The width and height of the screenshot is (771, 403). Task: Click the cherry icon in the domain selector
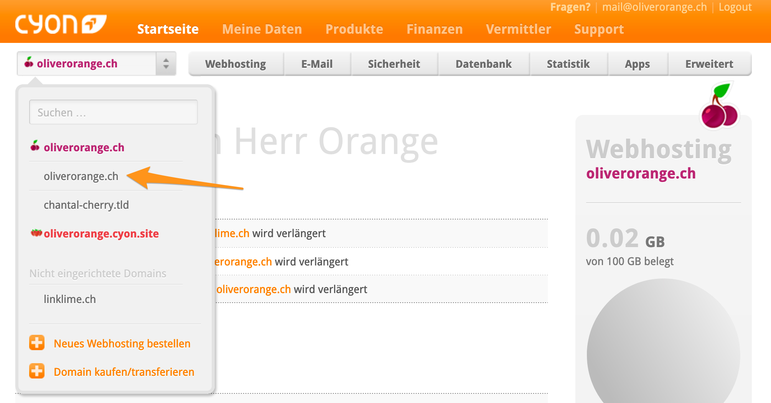pos(29,62)
